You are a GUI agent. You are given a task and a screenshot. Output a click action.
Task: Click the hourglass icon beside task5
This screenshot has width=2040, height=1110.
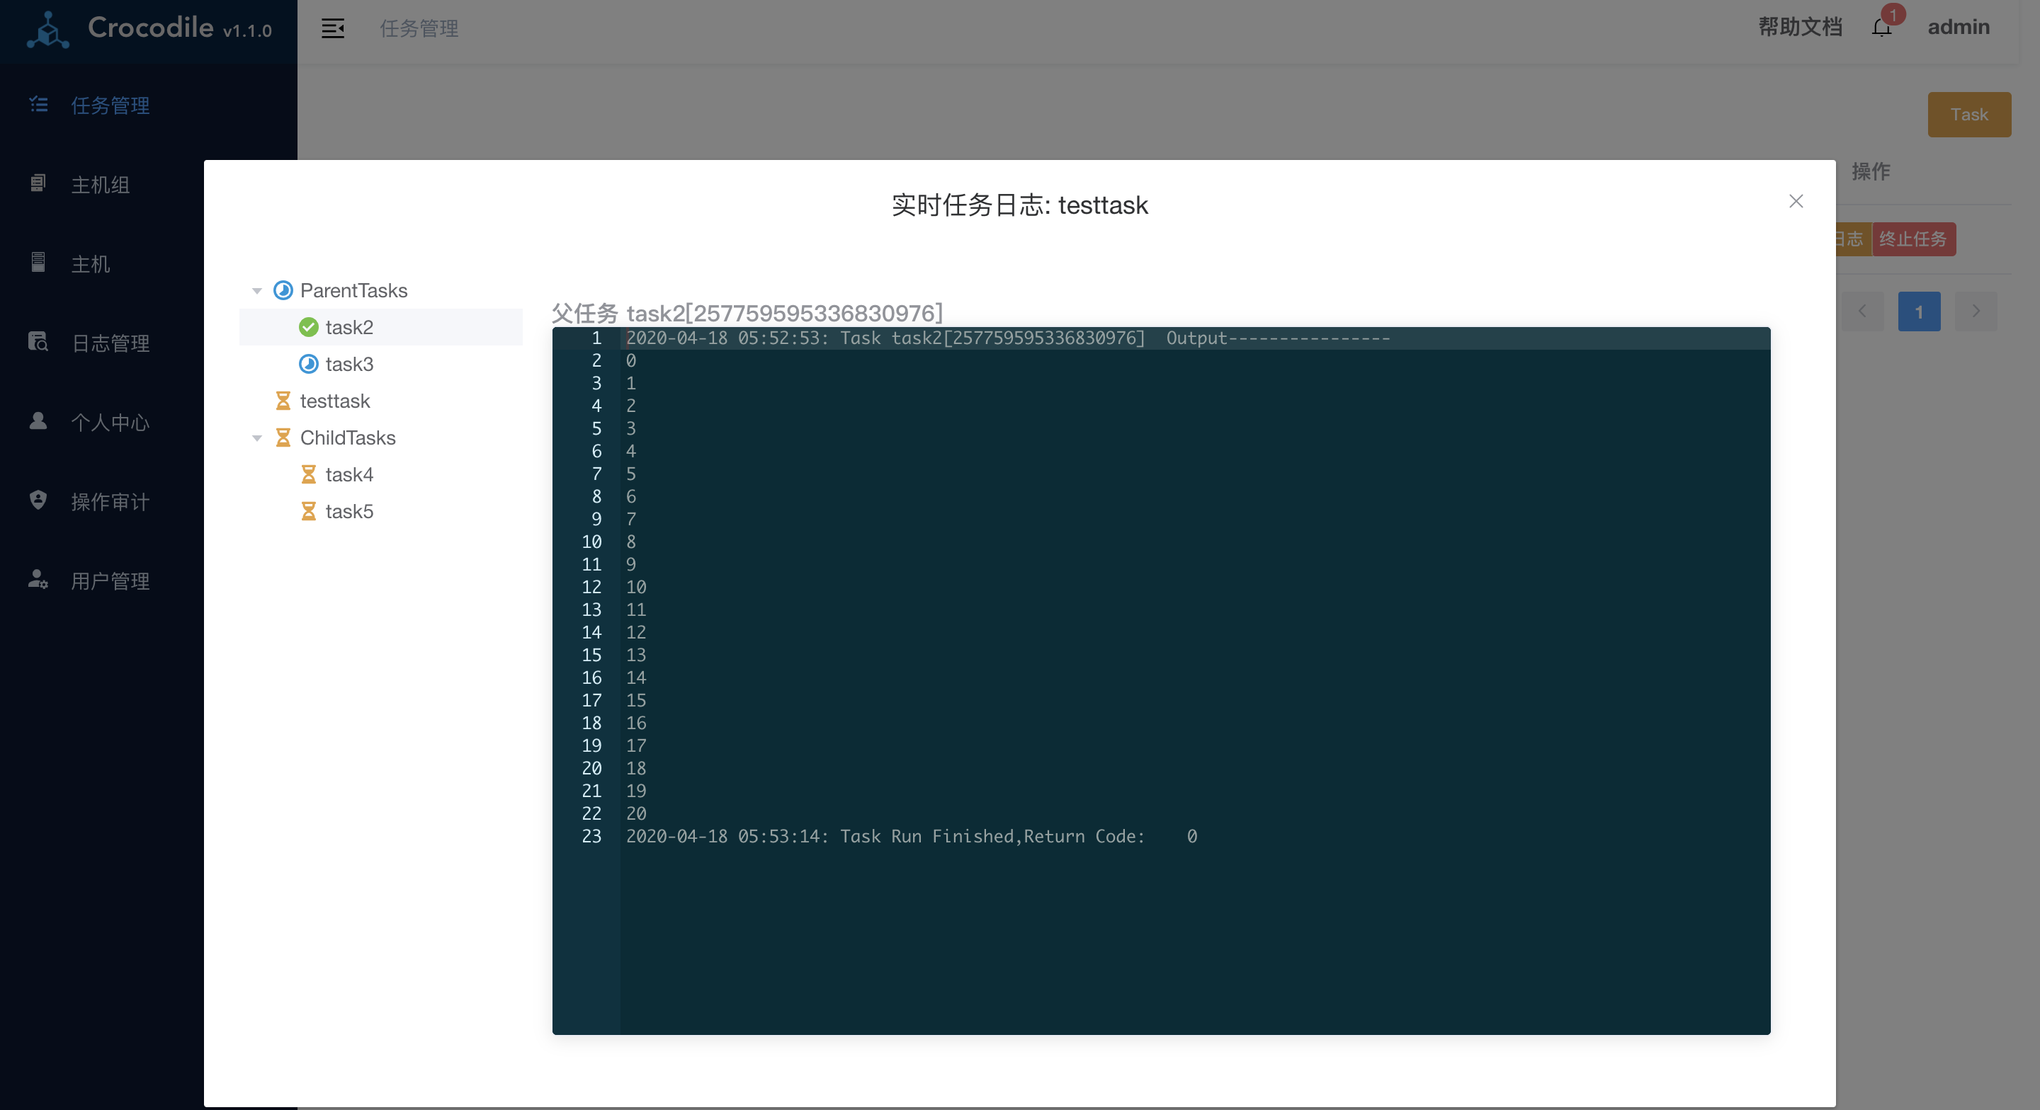click(308, 511)
